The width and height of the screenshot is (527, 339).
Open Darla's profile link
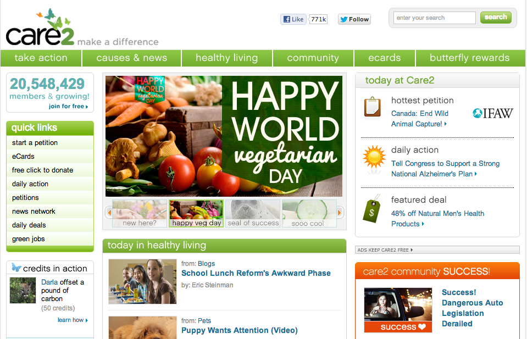point(49,282)
